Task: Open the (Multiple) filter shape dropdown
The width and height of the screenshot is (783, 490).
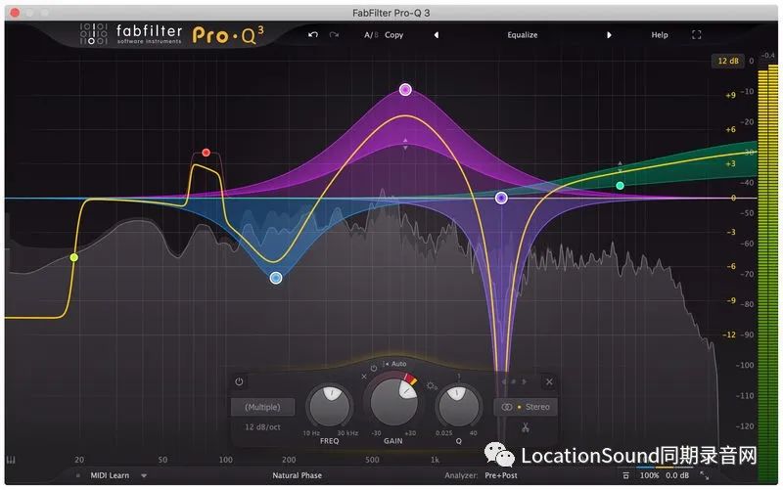Action: click(262, 407)
